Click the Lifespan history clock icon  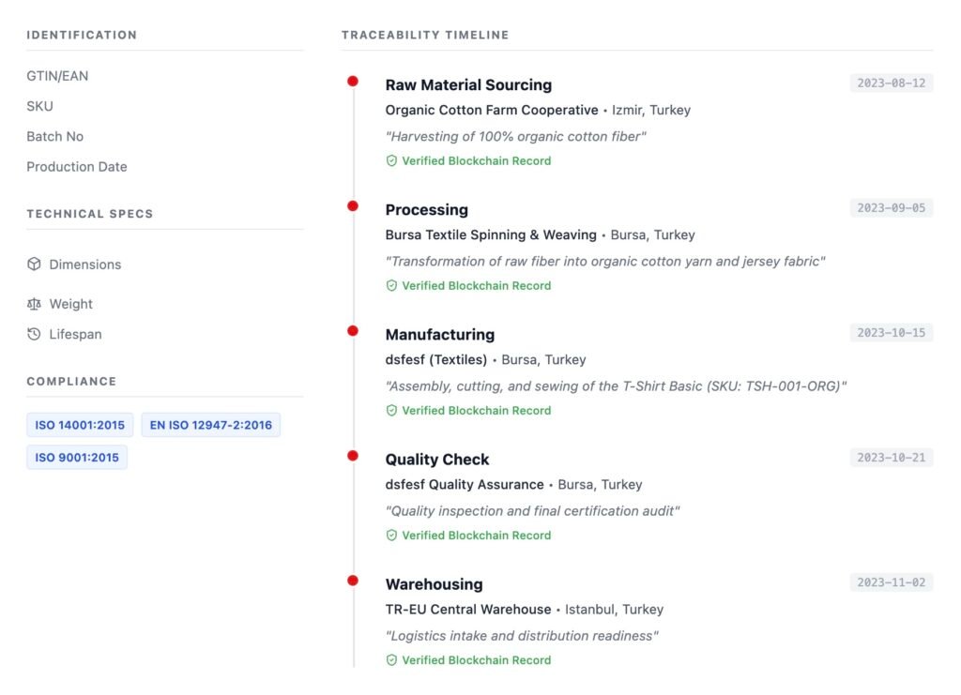(35, 334)
